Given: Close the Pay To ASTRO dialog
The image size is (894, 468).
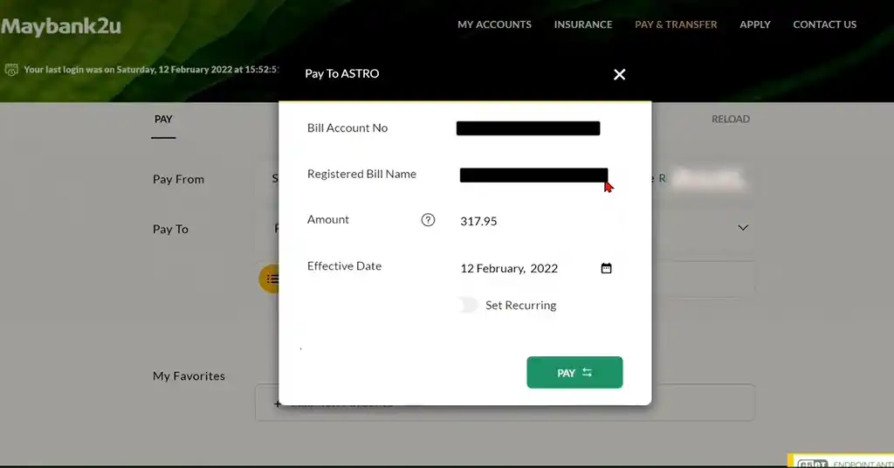Looking at the screenshot, I should (x=619, y=75).
